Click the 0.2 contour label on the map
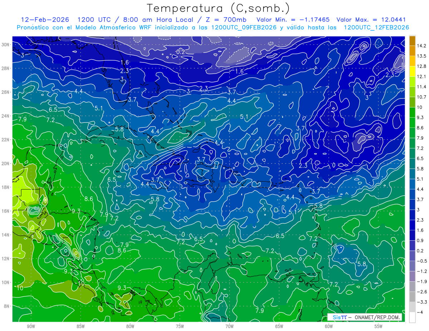The height and width of the screenshot is (331, 429). coord(181,52)
